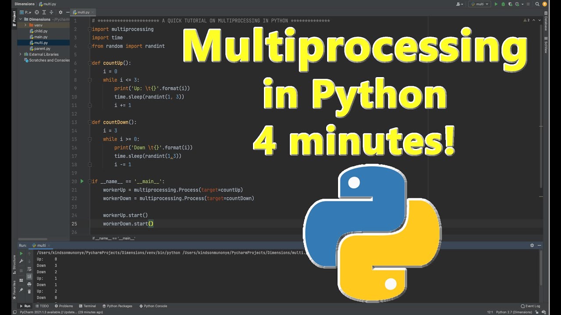The height and width of the screenshot is (315, 561).
Task: Toggle tool window bars icon in status bar corner
Action: [x=14, y=312]
